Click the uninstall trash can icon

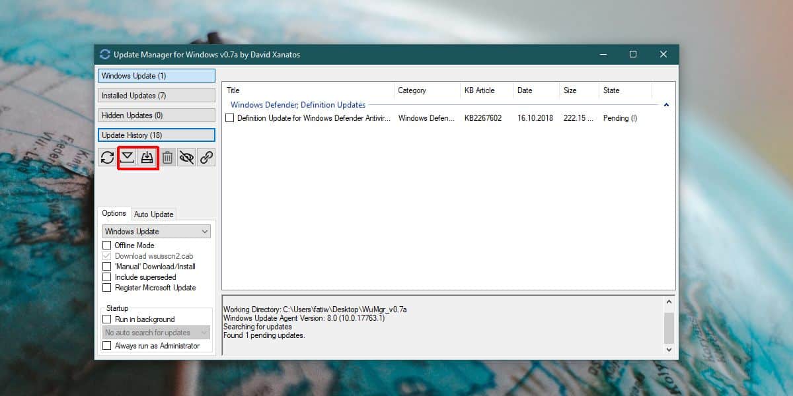tap(167, 158)
